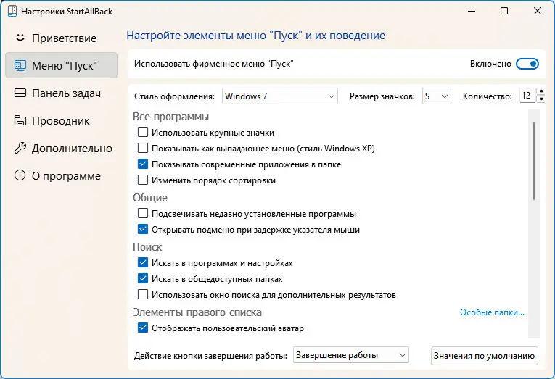
Task: Click the wrench icon beside Дополнительно
Action: (20, 148)
